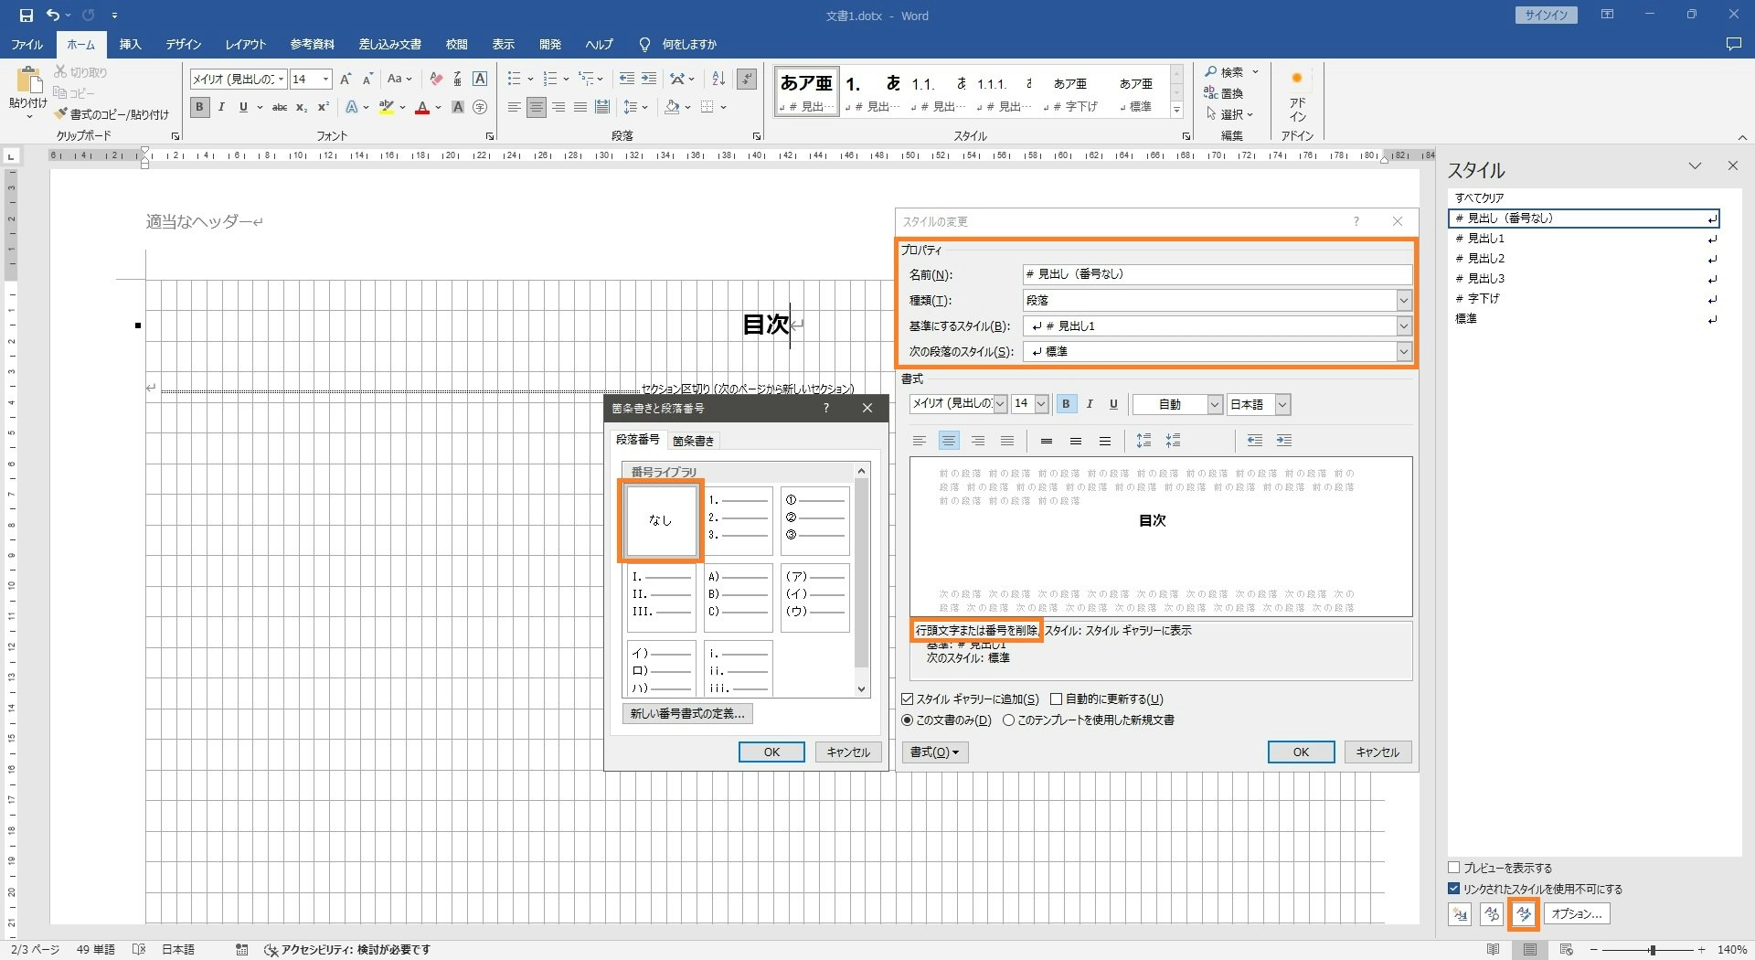Viewport: 1755px width, 960px height.
Task: Switch to the レイアウト ribbon tab
Action: point(245,44)
